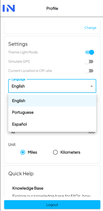This screenshot has width=103, height=211.
Task: Click the Language dropdown arrow icon
Action: point(92,86)
